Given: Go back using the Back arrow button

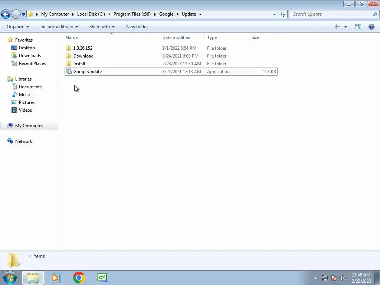Looking at the screenshot, I should [x=6, y=14].
